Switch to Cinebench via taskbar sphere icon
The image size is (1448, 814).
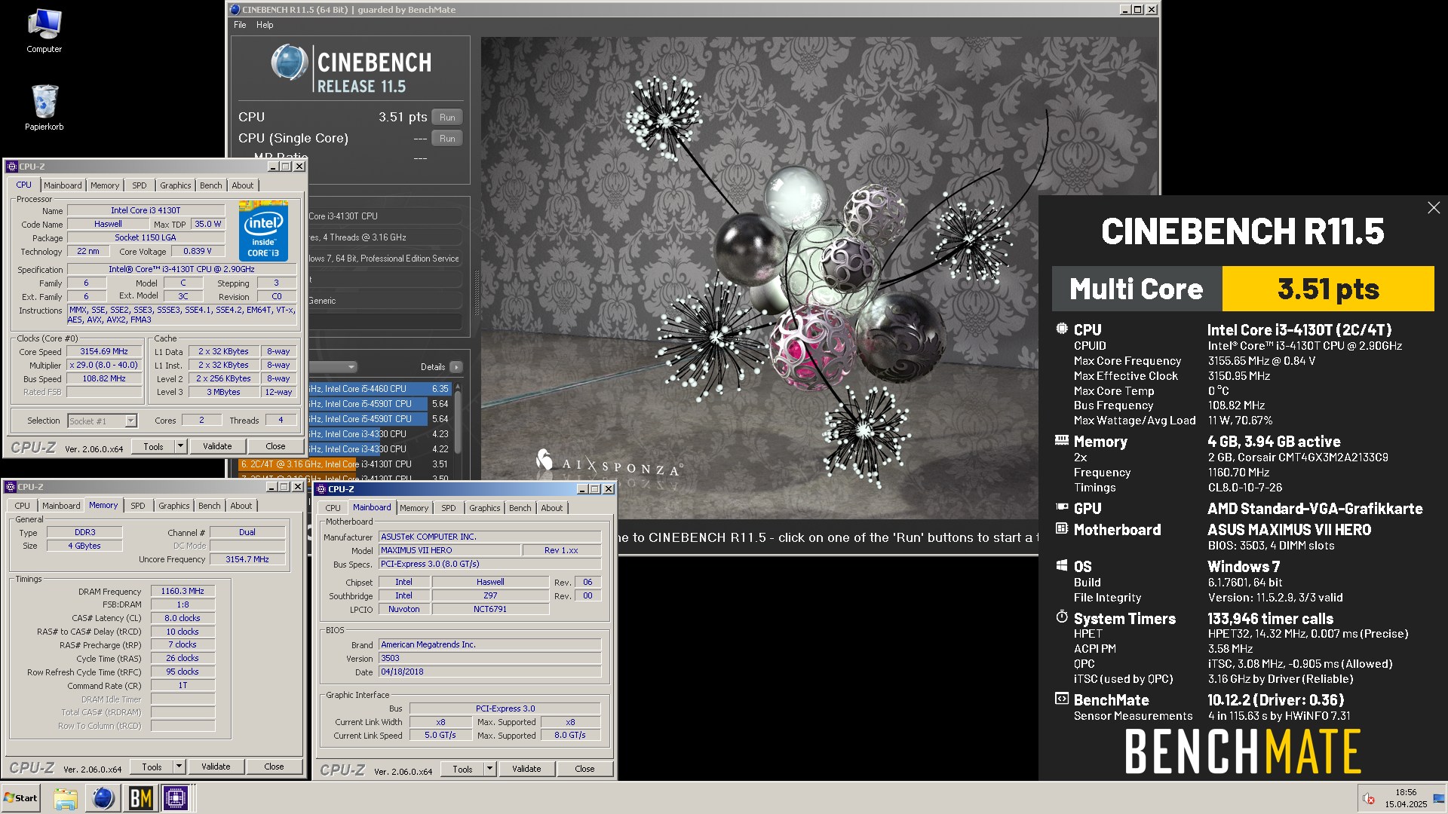[x=103, y=798]
